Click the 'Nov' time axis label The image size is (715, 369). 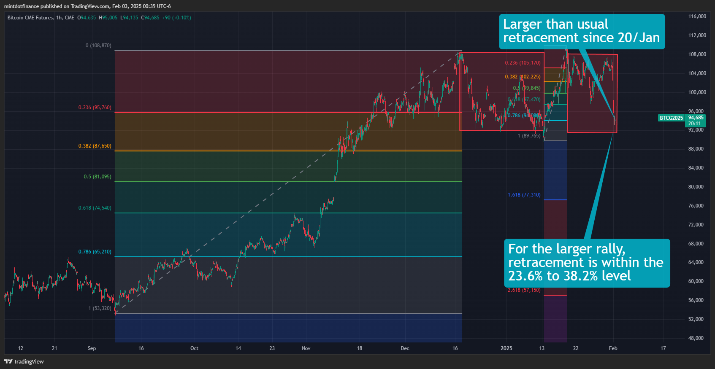(306, 348)
